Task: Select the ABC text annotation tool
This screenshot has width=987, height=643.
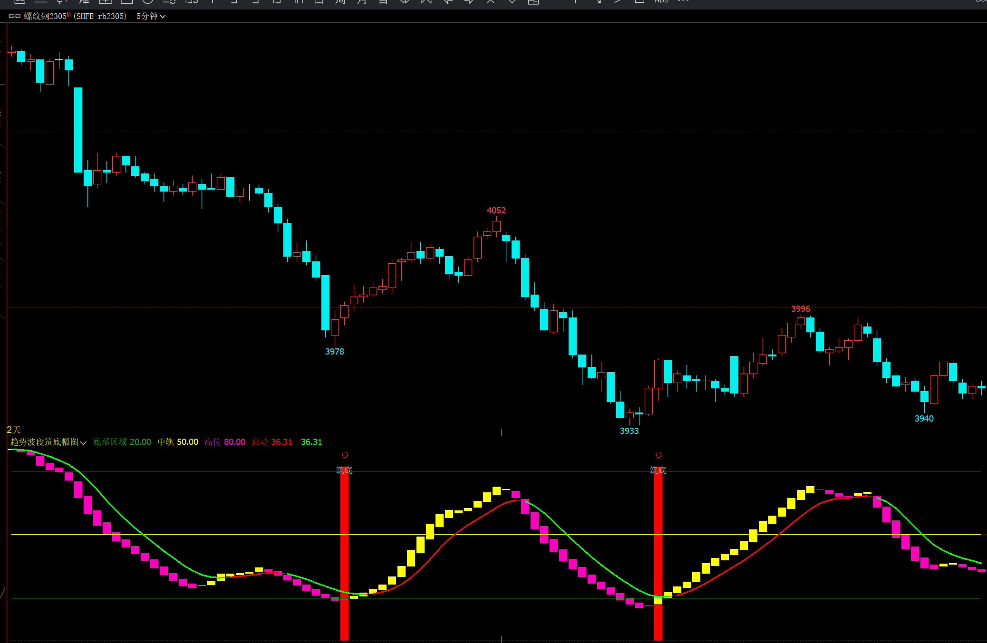Action: (661, 1)
